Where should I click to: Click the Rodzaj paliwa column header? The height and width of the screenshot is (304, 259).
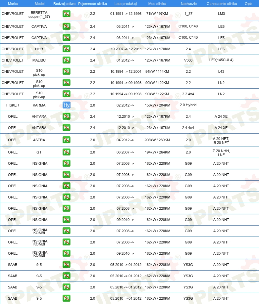64,4
